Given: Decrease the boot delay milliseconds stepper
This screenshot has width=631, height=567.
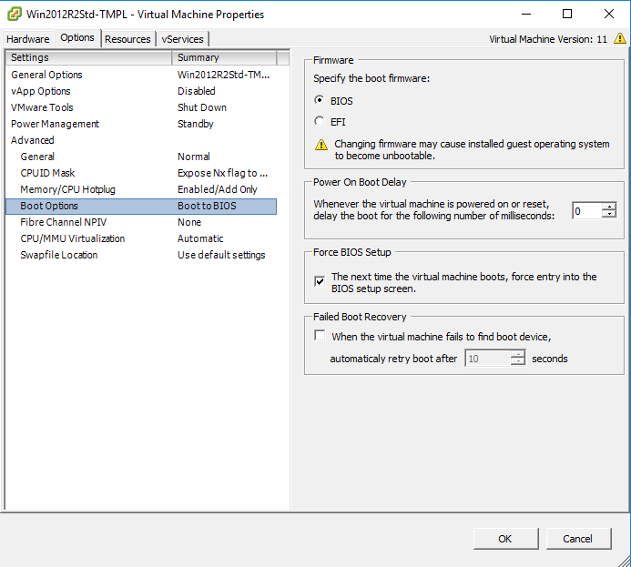Looking at the screenshot, I should [609, 215].
